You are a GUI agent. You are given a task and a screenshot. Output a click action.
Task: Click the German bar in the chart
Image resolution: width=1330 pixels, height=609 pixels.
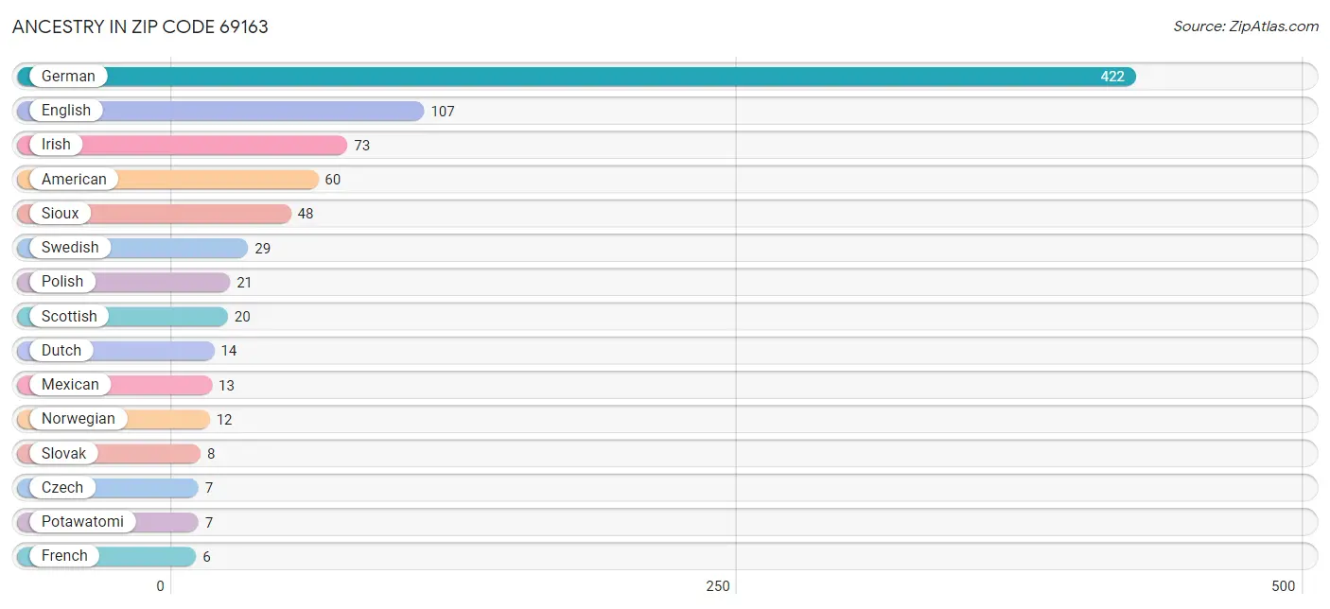click(576, 77)
